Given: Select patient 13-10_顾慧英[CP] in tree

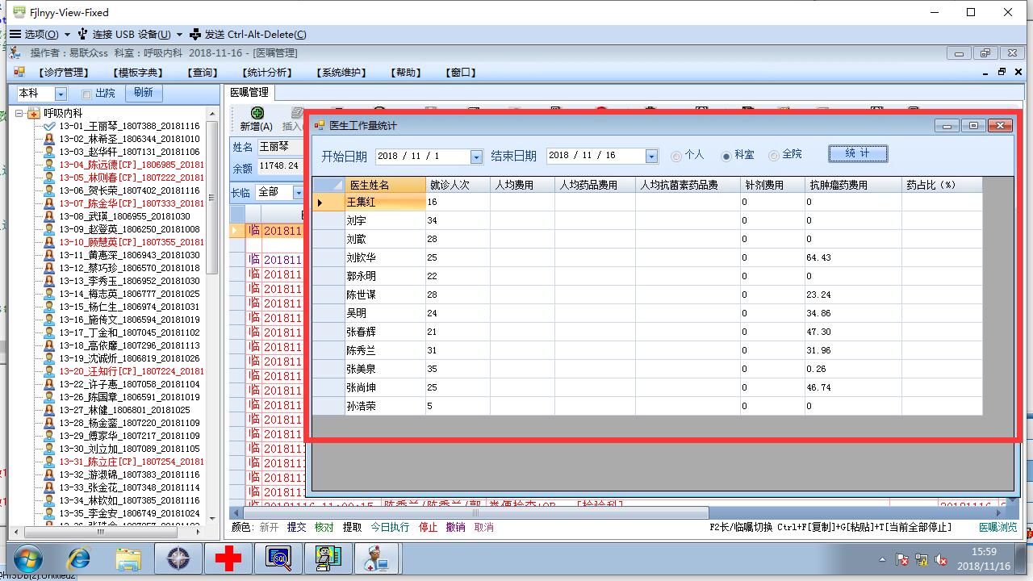Looking at the screenshot, I should click(x=131, y=242).
